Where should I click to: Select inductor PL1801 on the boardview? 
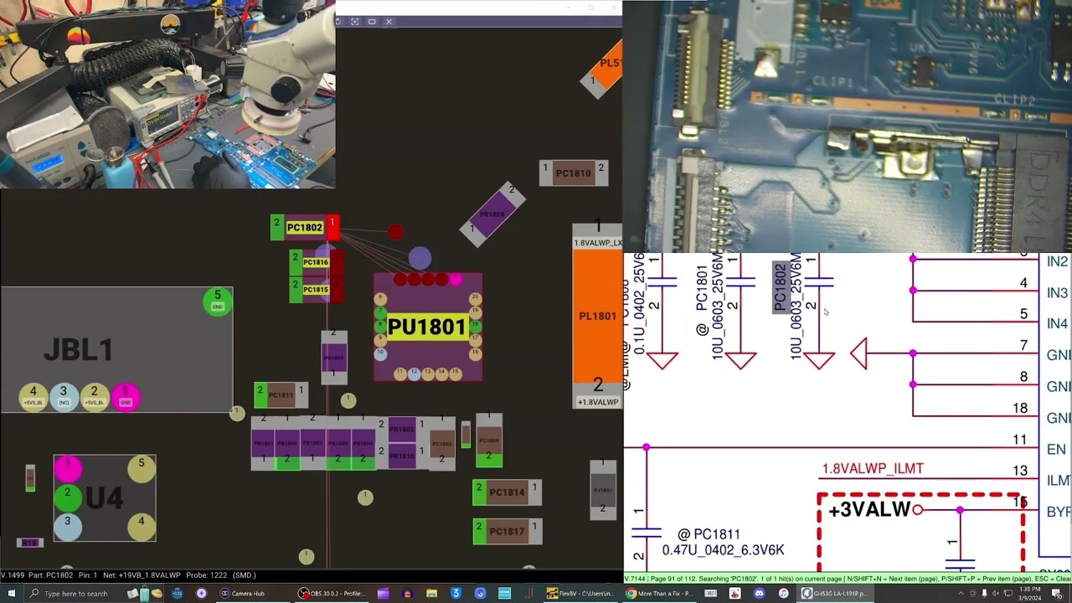597,317
